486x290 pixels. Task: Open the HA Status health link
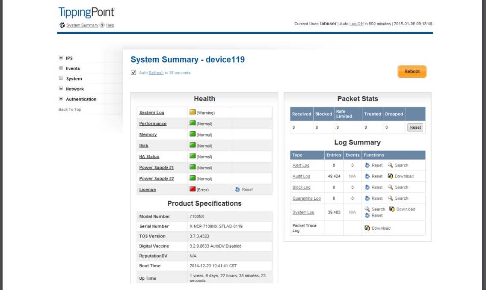pos(149,157)
